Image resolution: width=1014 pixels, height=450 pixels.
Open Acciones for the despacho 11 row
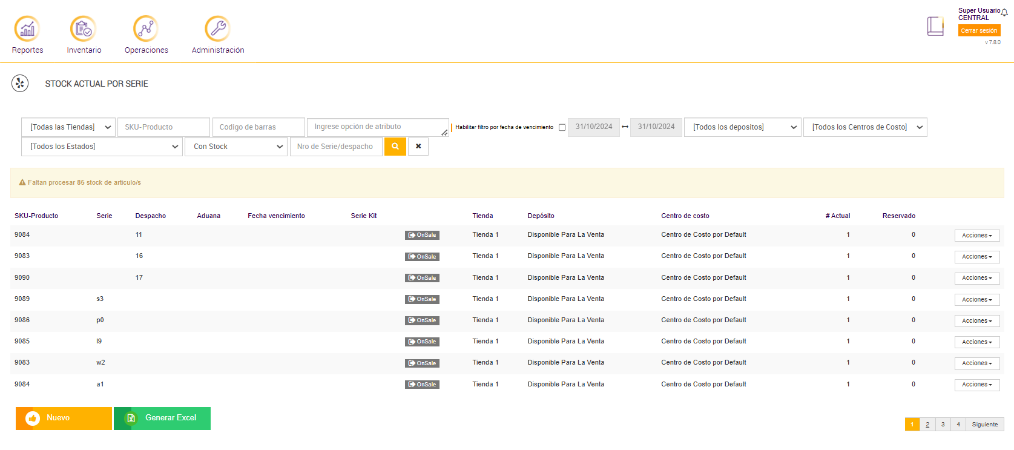pyautogui.click(x=977, y=236)
